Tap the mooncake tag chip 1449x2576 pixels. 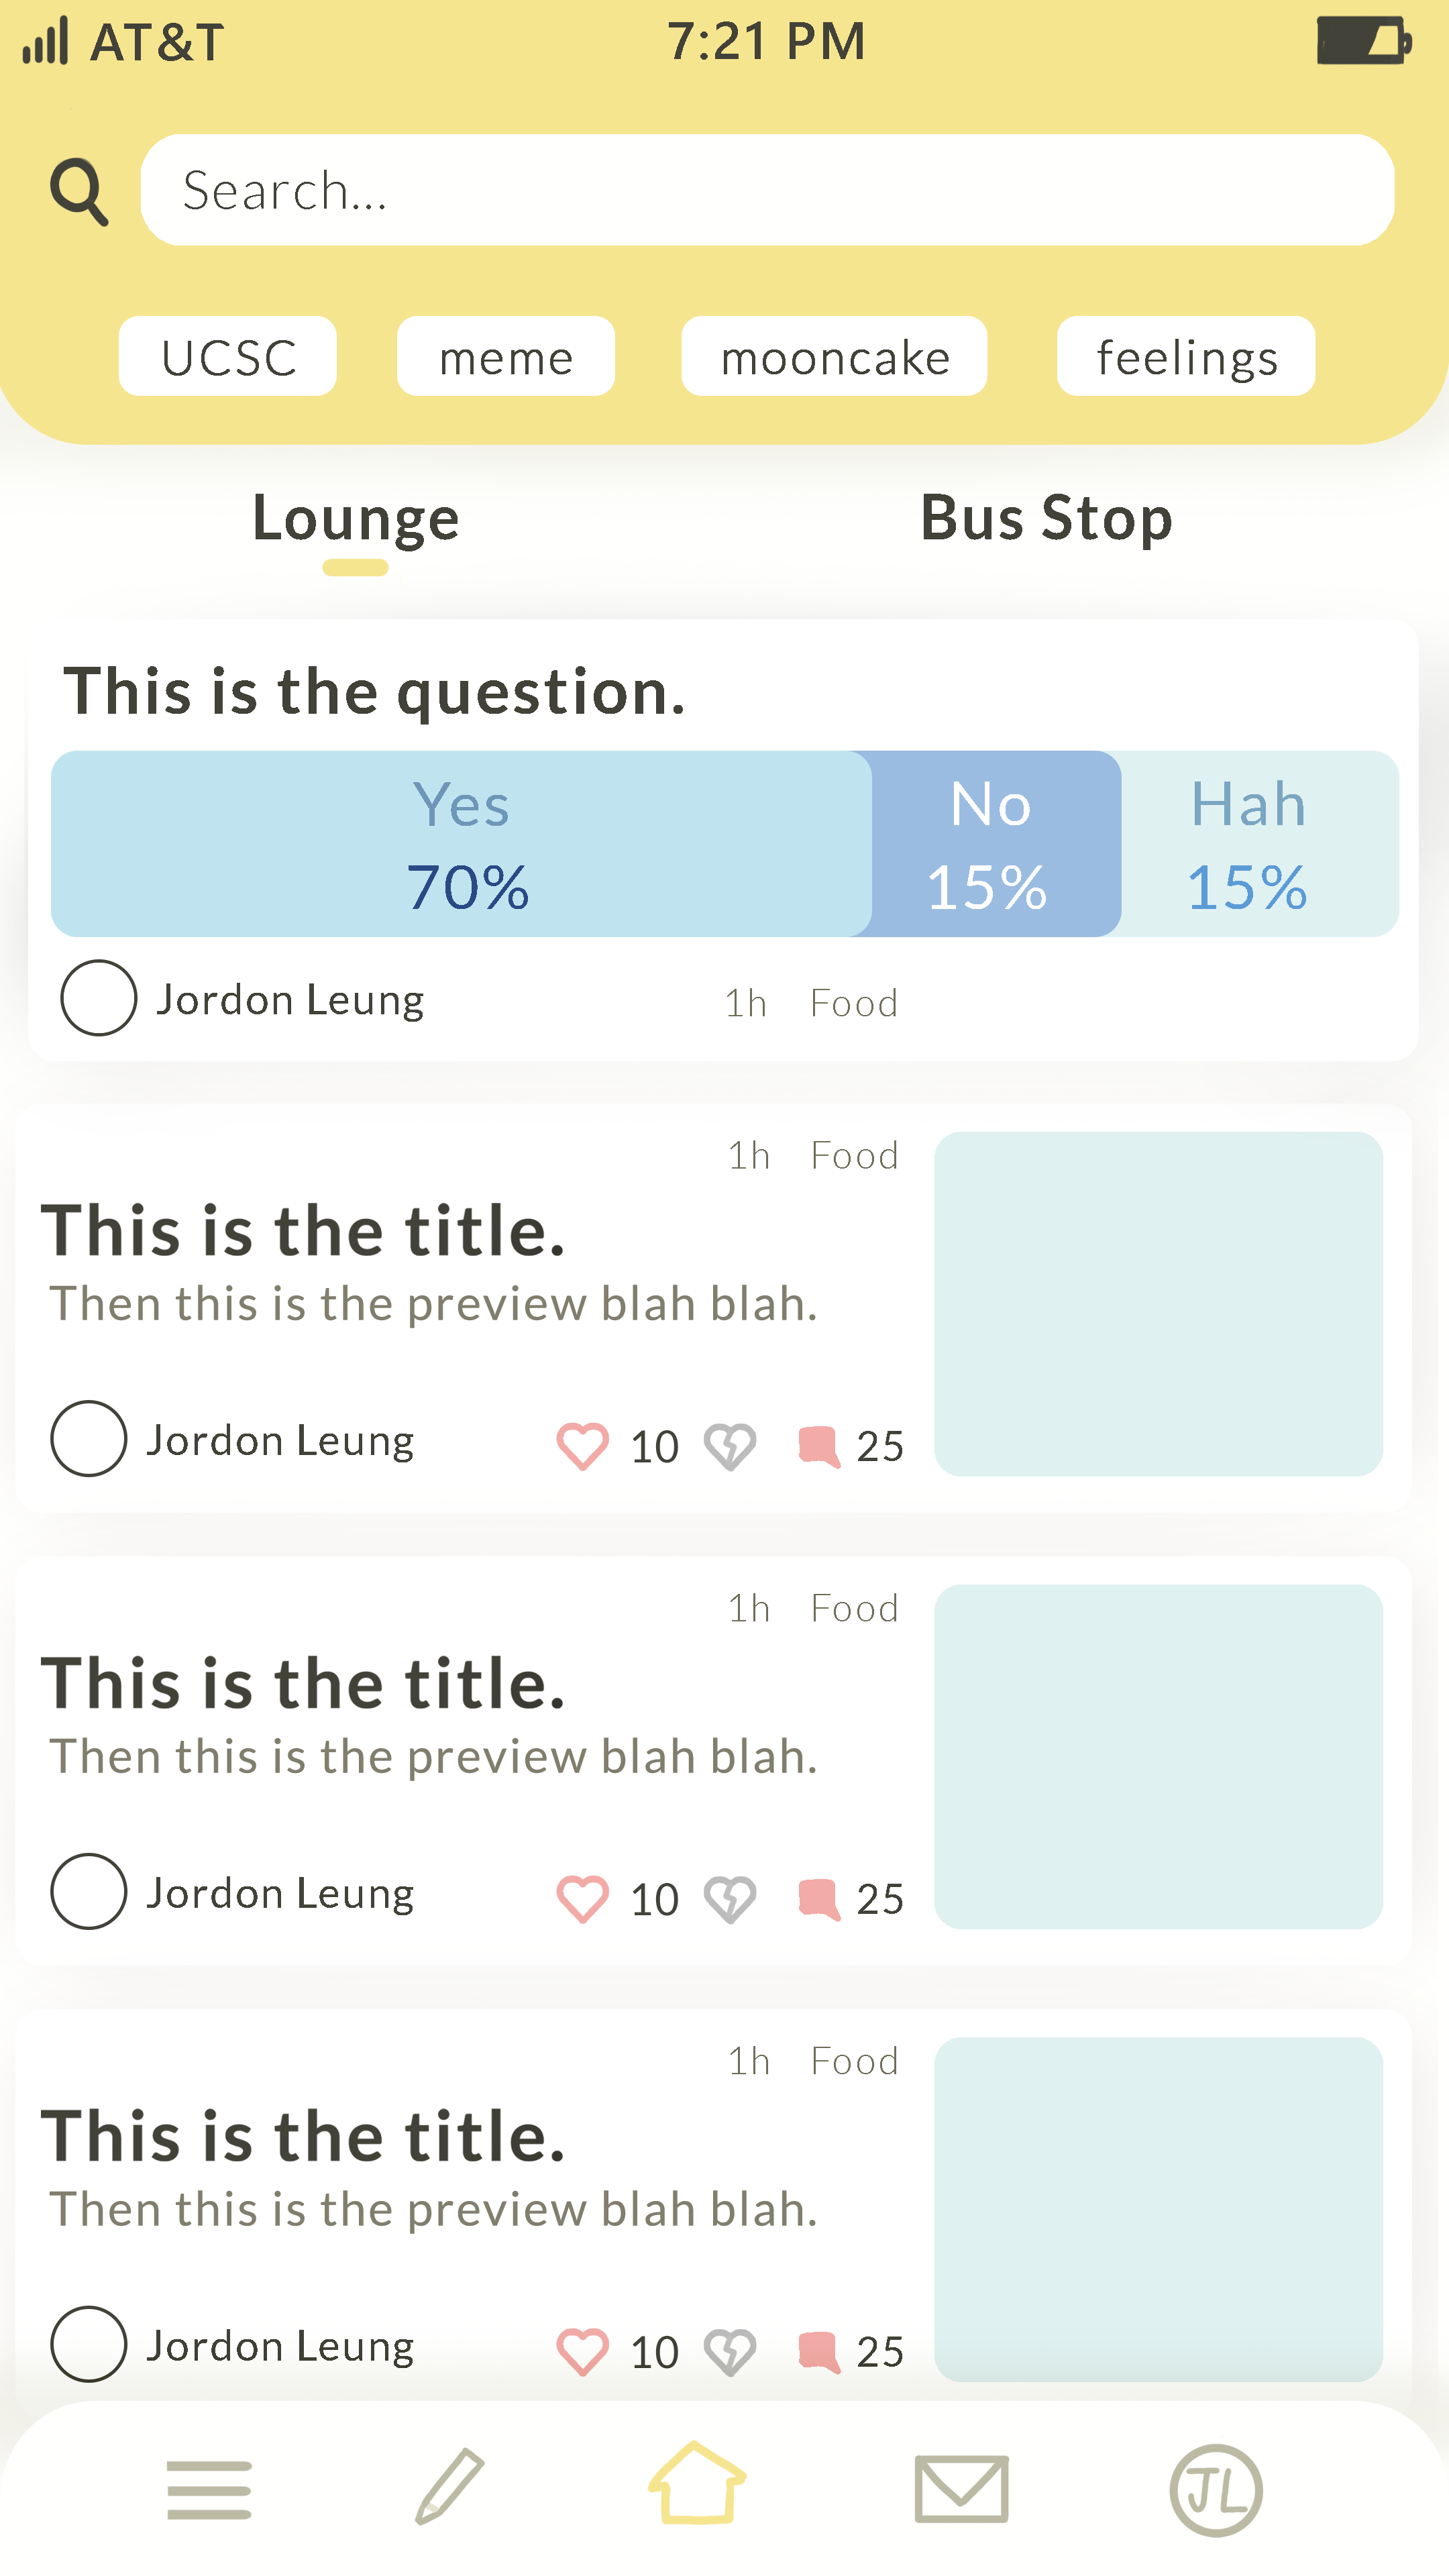point(834,356)
